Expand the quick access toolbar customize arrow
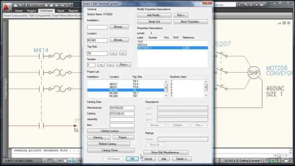295x166 pixels. pos(72,5)
